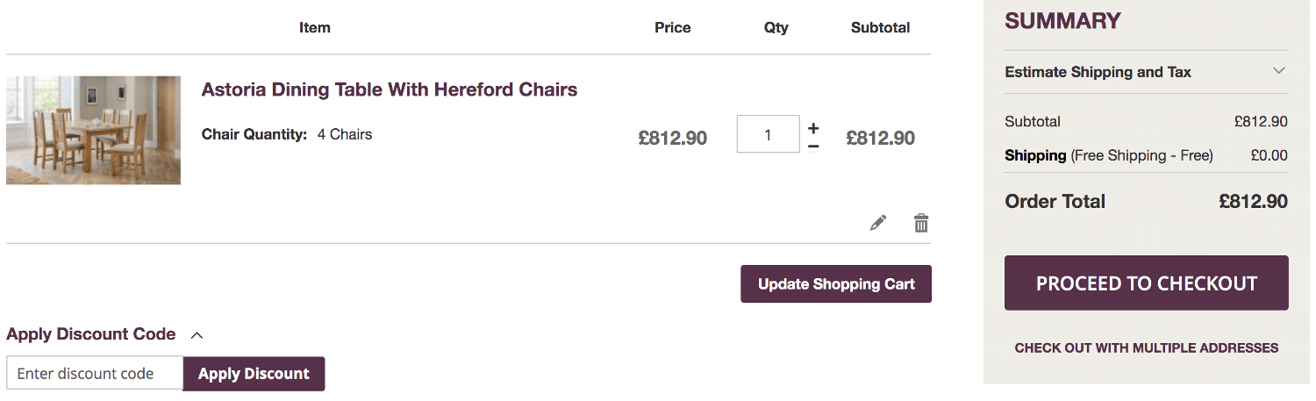Screen dimensions: 1316x401
Task: Increase quantity with the plus icon
Action: click(813, 128)
